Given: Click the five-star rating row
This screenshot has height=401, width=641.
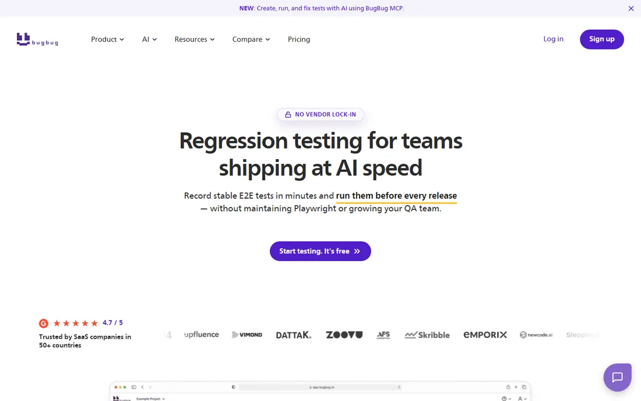Looking at the screenshot, I should (x=76, y=323).
